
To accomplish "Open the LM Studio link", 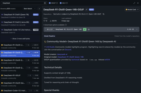I will click(50, 47).
